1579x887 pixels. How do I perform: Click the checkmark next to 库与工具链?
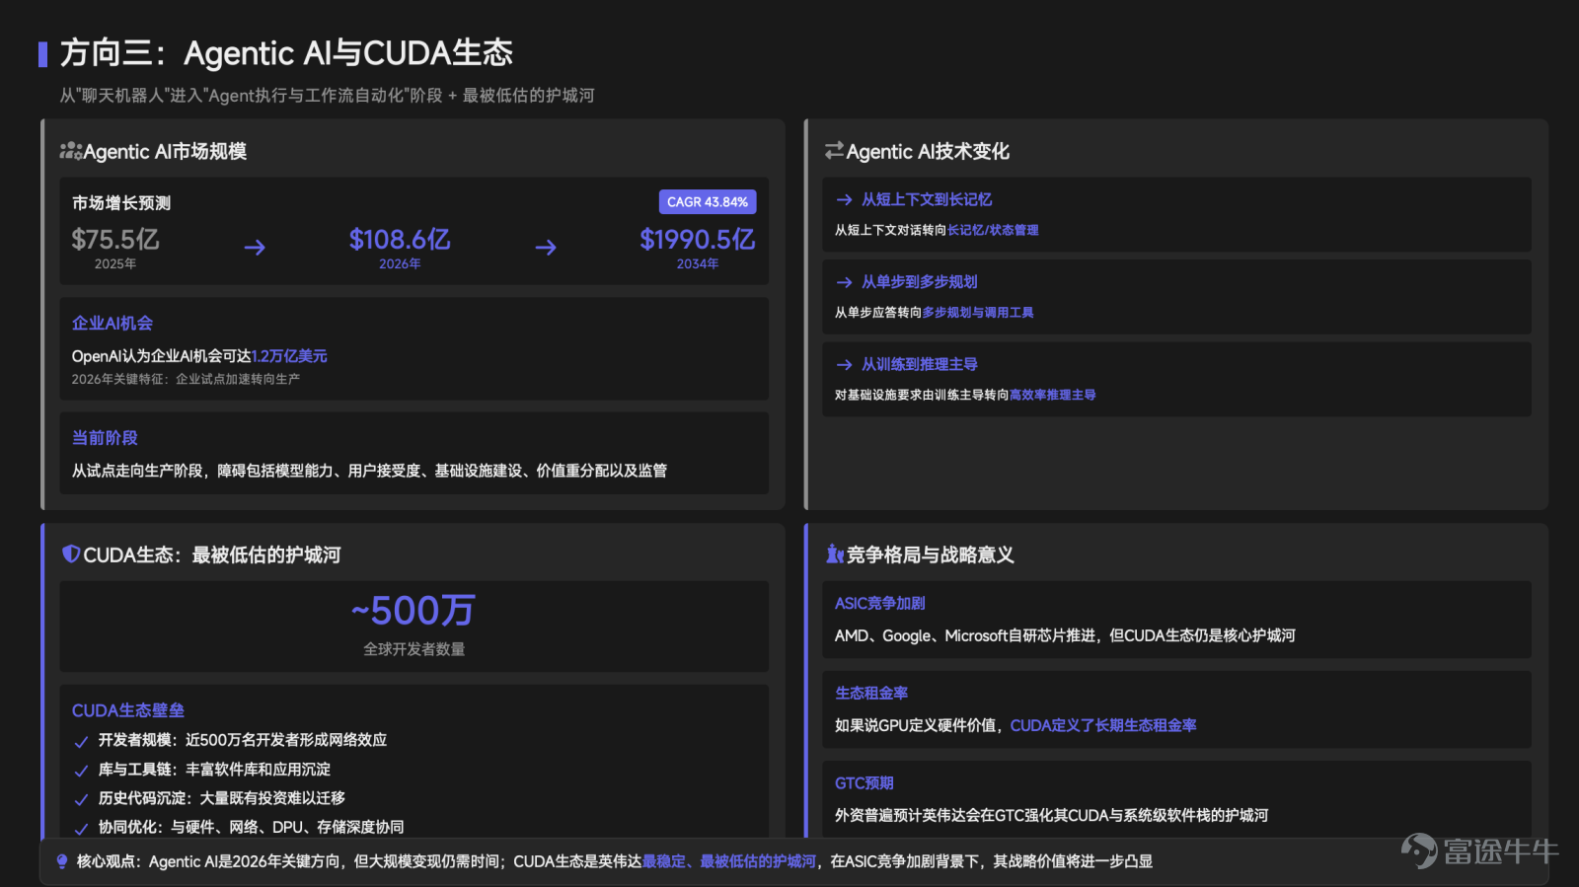pyautogui.click(x=81, y=771)
